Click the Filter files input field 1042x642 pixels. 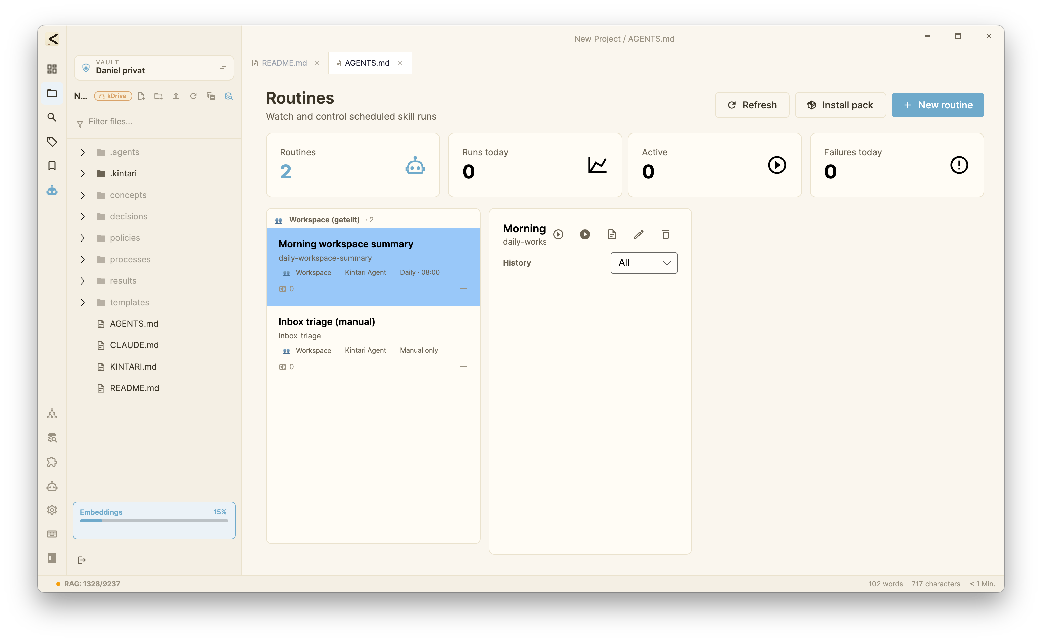pyautogui.click(x=154, y=122)
